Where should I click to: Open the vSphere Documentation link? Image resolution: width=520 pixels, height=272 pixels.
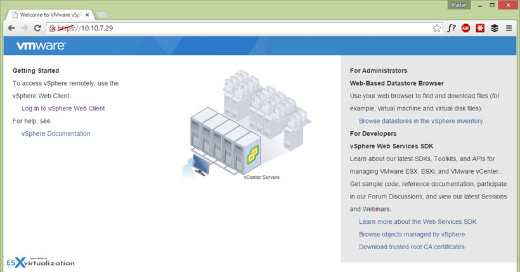[56, 134]
